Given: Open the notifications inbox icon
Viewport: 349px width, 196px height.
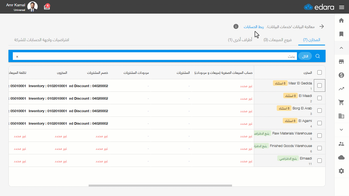Looking at the screenshot, I should (x=47, y=7).
